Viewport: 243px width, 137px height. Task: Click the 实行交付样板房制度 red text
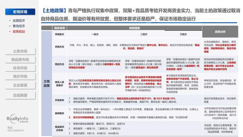(84, 118)
